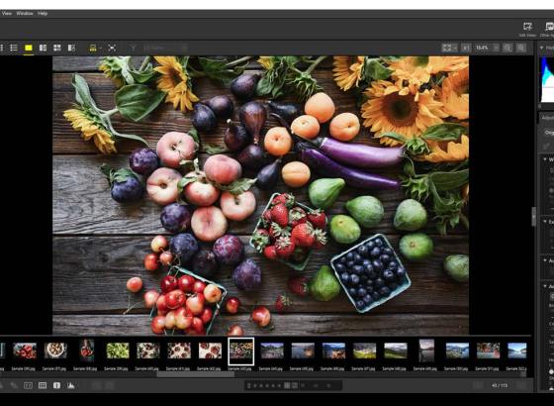This screenshot has height=406, width=554.
Task: Click the 15.4% zoom ratio field
Action: [483, 48]
